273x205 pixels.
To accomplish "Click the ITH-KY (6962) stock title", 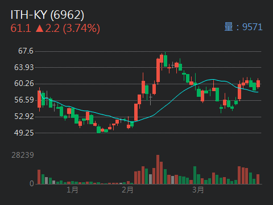I will (x=47, y=15).
